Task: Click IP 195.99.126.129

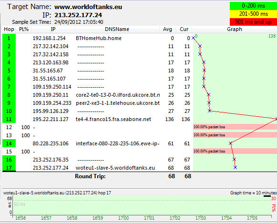Action: pyautogui.click(x=51, y=111)
